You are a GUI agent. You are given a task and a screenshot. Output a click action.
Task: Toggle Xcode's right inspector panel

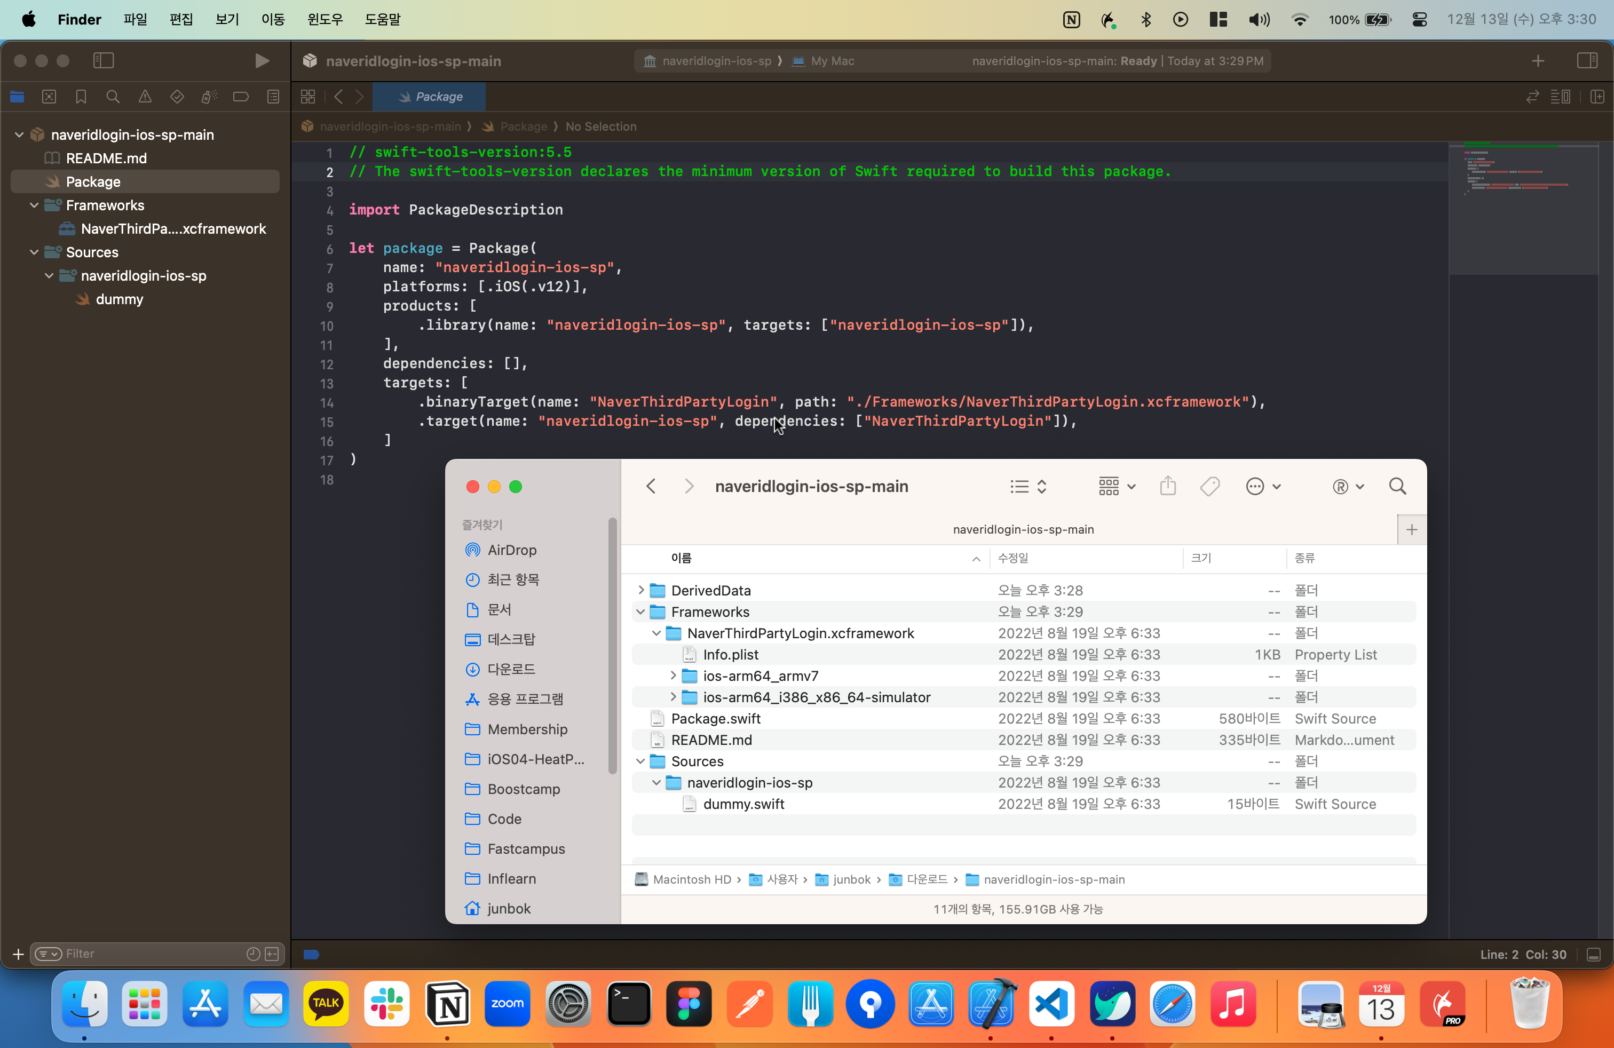[1587, 61]
